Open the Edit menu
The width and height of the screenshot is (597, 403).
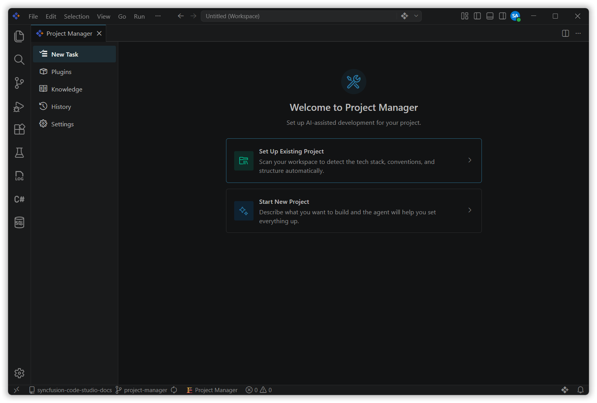(x=51, y=16)
